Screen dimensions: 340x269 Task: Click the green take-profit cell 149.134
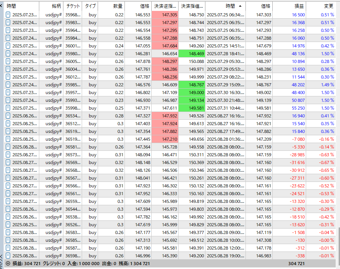(192, 100)
